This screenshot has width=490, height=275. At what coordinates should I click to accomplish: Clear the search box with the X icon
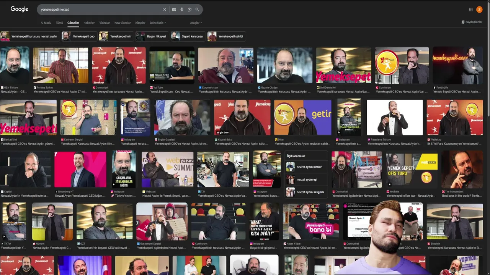click(165, 10)
